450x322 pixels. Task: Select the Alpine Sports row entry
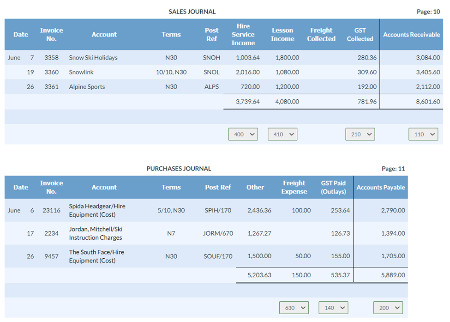pyautogui.click(x=87, y=86)
